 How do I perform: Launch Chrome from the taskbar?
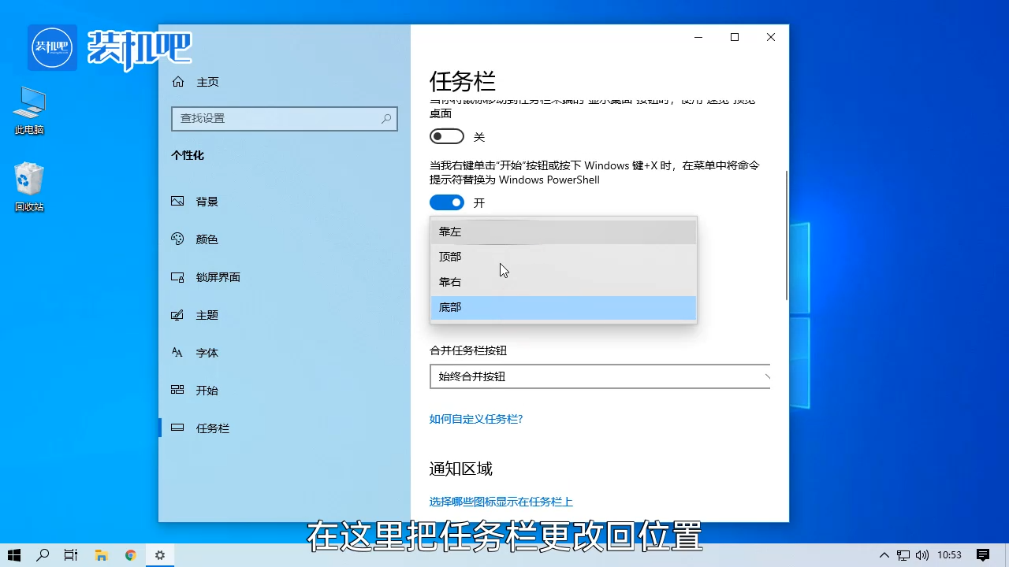point(130,554)
